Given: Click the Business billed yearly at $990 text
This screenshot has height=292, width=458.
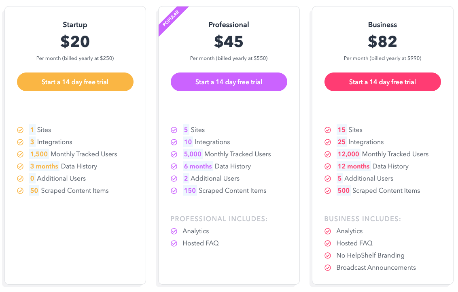Looking at the screenshot, I should 382,58.
